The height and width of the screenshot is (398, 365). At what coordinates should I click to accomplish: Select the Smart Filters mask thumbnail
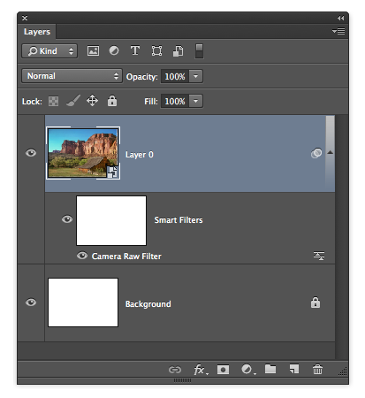pyautogui.click(x=111, y=220)
